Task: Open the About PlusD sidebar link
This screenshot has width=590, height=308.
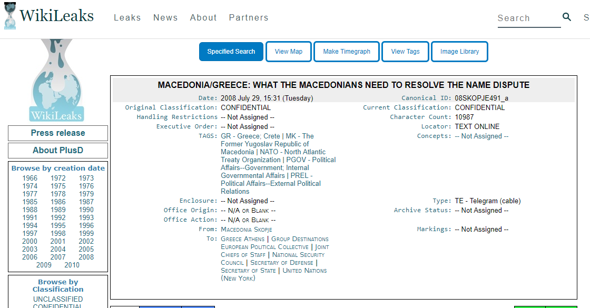Action: 58,151
